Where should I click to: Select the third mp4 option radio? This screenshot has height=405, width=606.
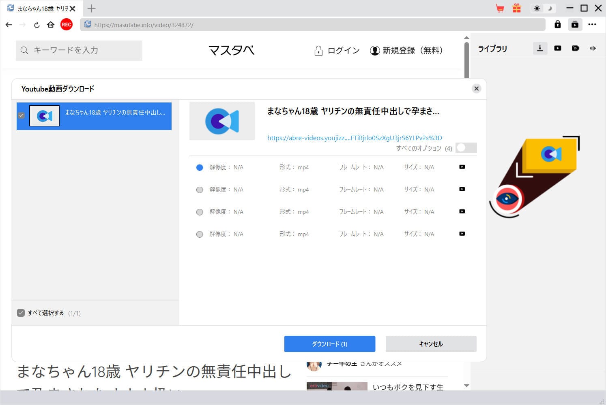200,212
